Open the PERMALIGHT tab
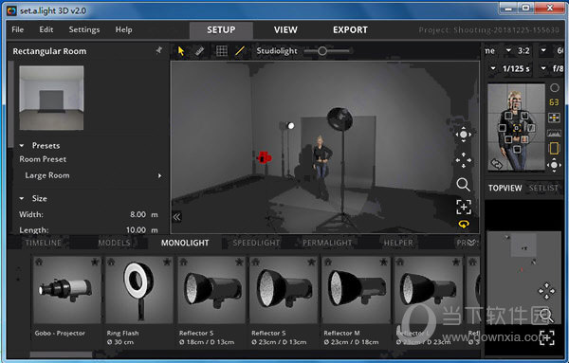Viewport: 569px width, 363px height. (327, 243)
